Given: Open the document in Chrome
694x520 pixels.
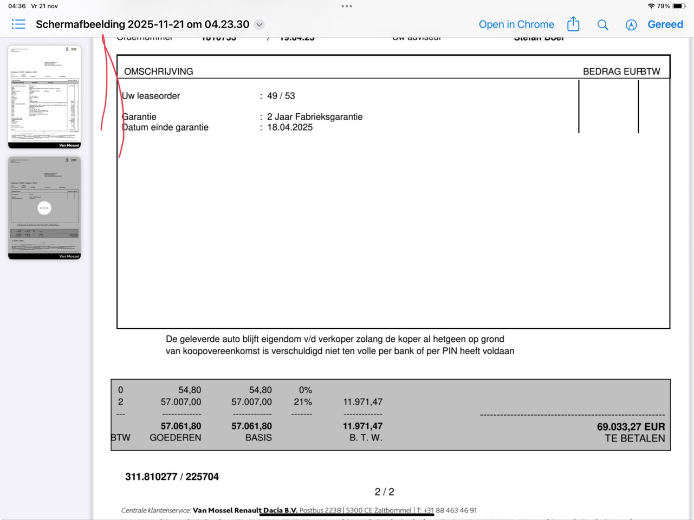Looking at the screenshot, I should [516, 24].
